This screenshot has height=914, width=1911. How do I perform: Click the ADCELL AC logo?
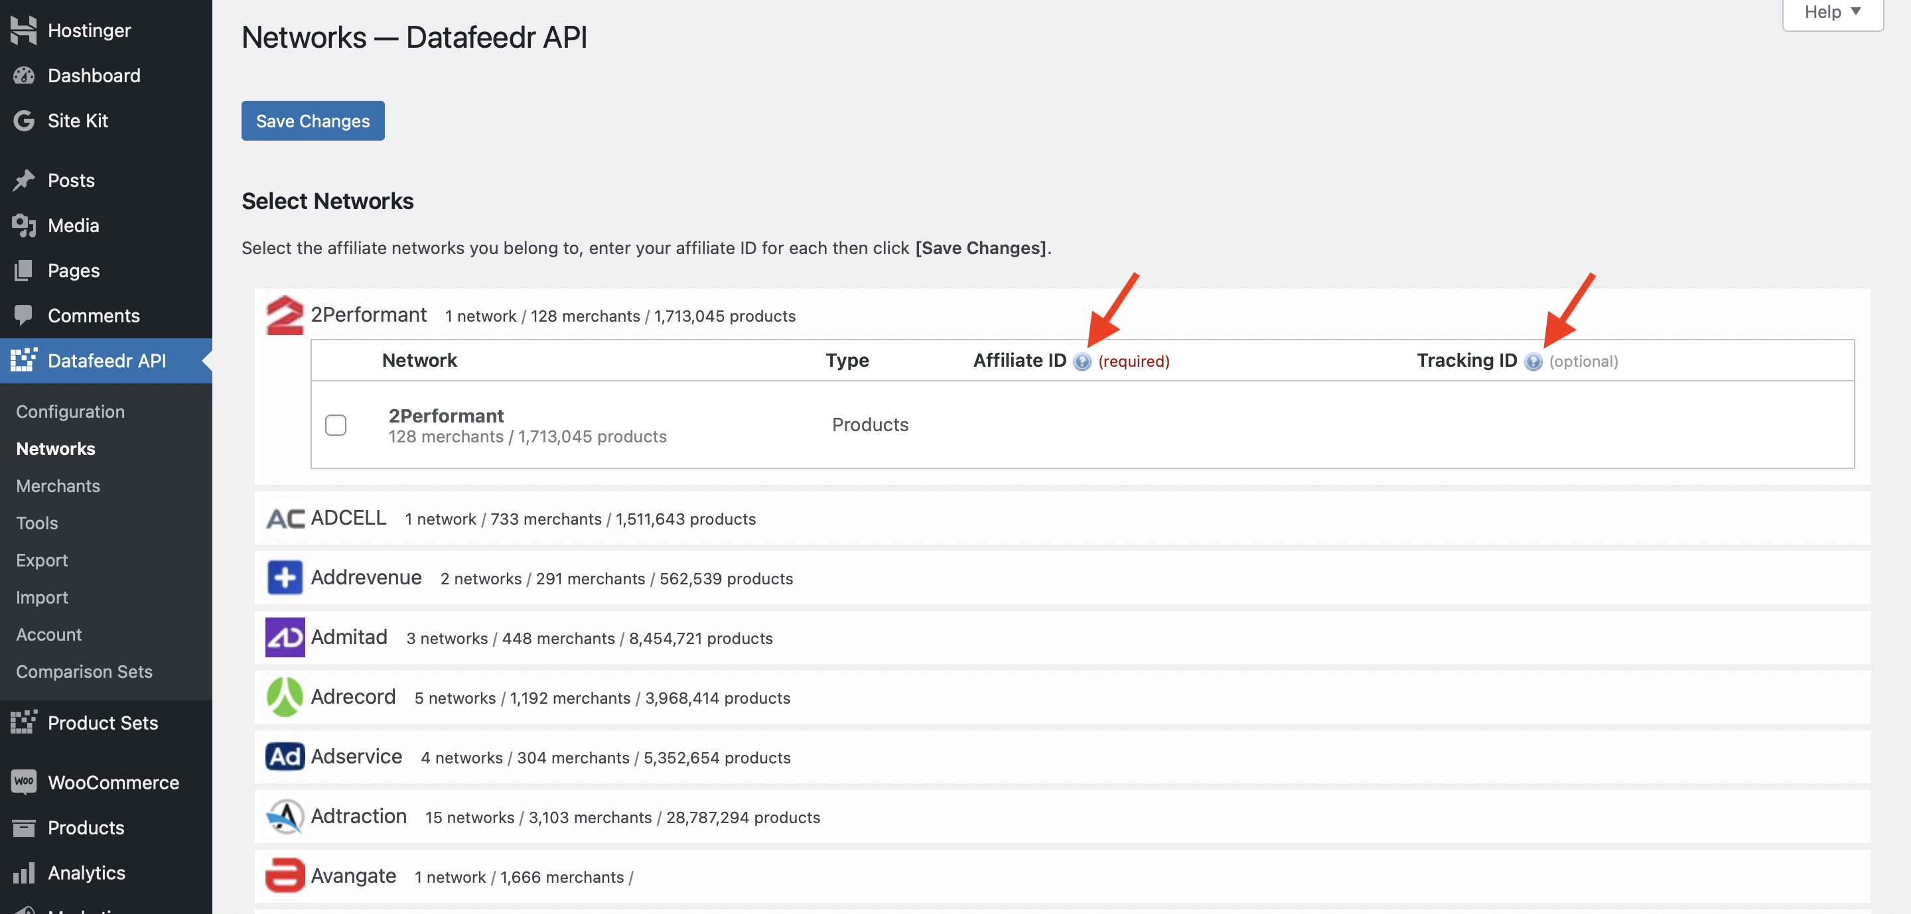[285, 518]
